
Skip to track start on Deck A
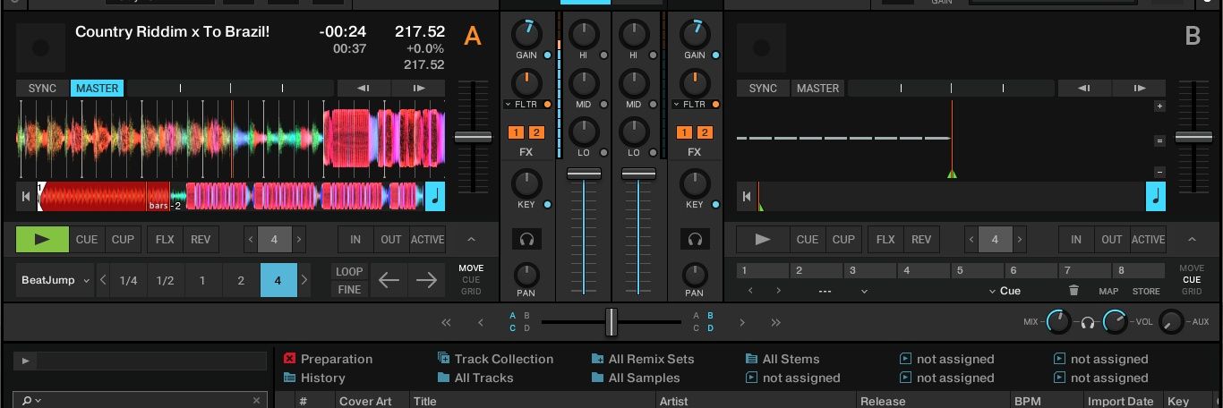tap(26, 197)
